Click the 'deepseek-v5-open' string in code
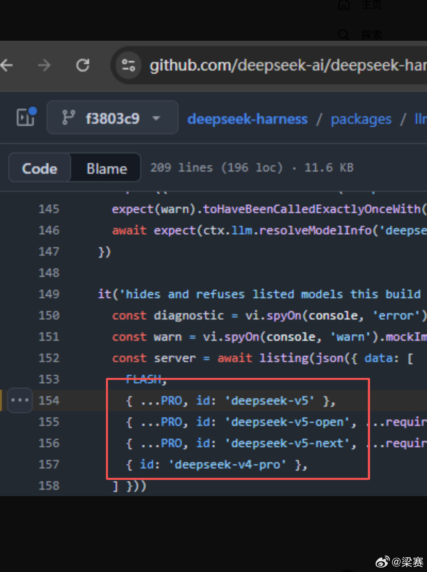Image resolution: width=427 pixels, height=572 pixels. pyautogui.click(x=287, y=422)
